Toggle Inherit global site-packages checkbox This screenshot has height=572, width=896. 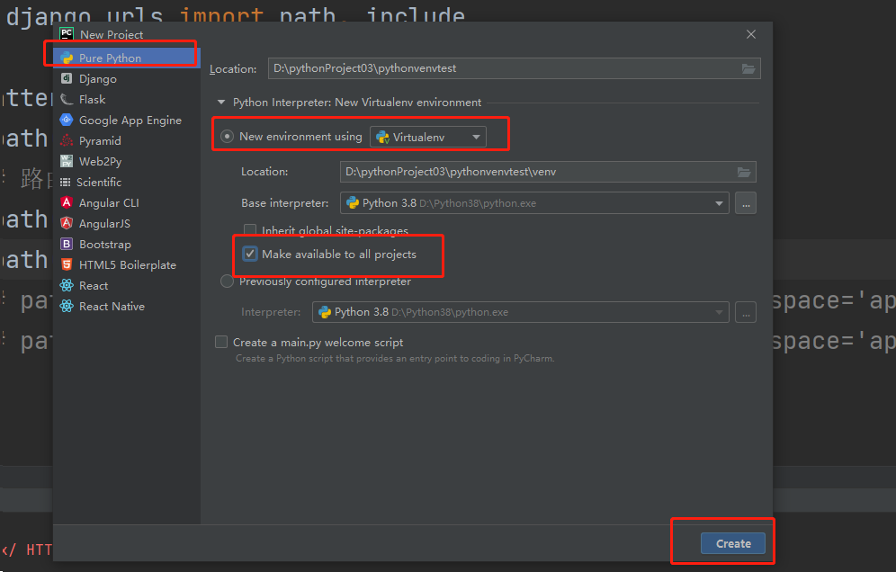pyautogui.click(x=250, y=229)
